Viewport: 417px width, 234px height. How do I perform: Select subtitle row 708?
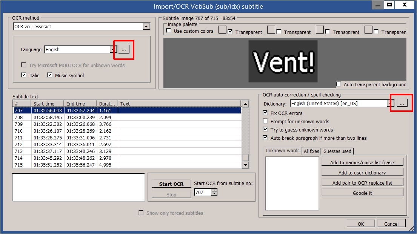(x=127, y=117)
